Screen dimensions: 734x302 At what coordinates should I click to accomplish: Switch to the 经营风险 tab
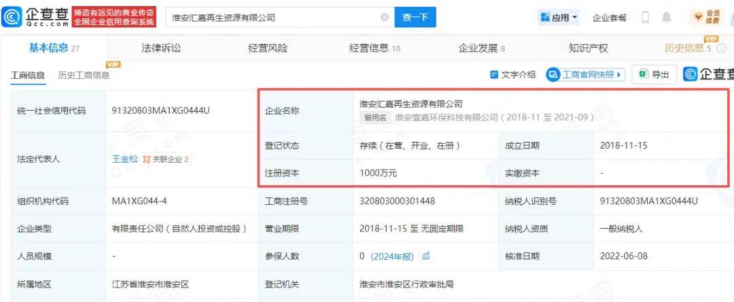pyautogui.click(x=268, y=48)
